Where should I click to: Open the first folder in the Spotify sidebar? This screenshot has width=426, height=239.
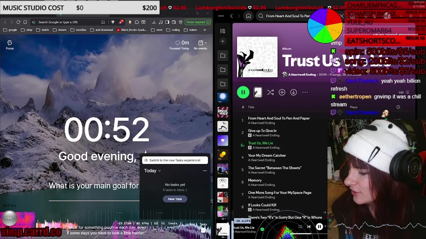pos(223,55)
